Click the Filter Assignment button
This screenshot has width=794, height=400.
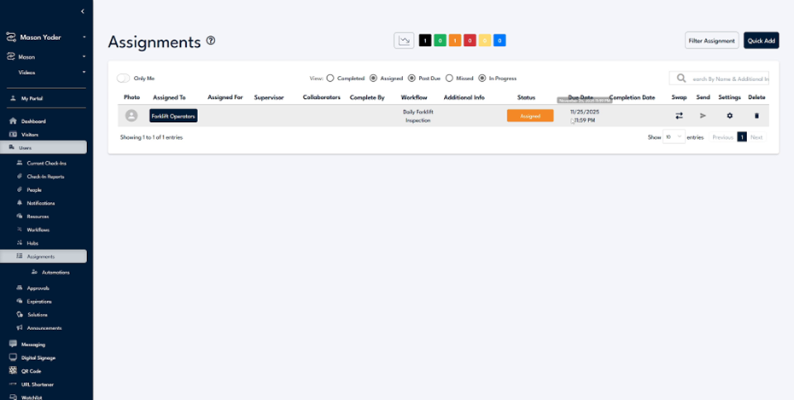pyautogui.click(x=711, y=40)
